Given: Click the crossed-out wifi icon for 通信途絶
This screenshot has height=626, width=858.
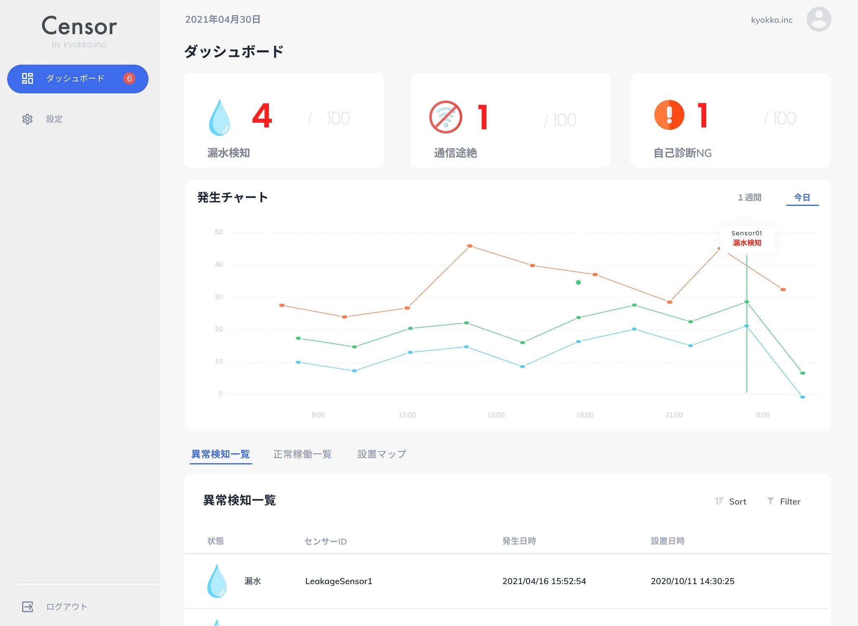Looking at the screenshot, I should [446, 117].
